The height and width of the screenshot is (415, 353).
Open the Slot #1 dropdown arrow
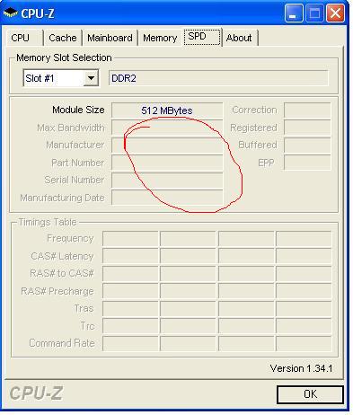(91, 78)
